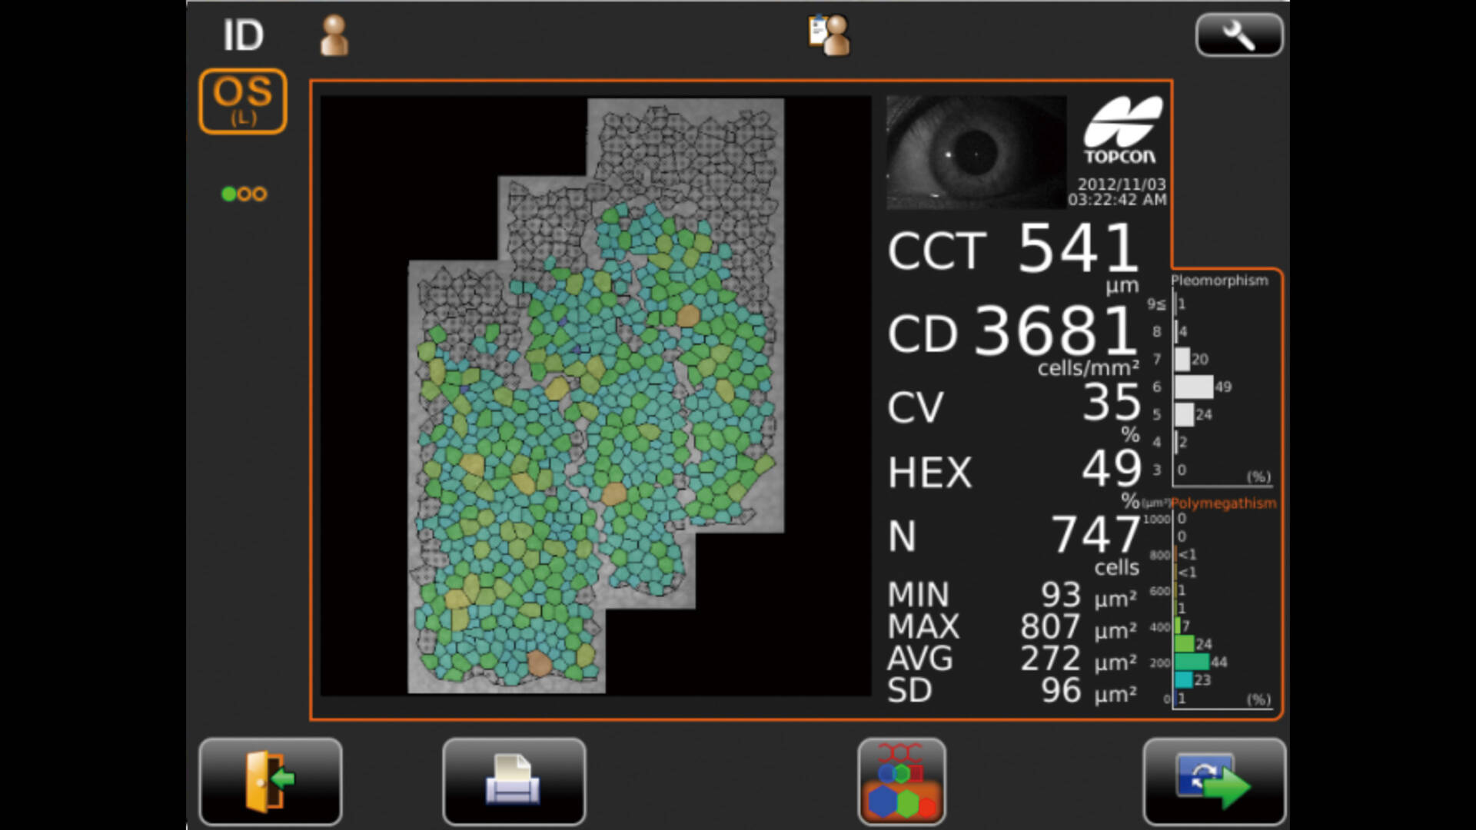
Task: Select the third capture dot
Action: pyautogui.click(x=261, y=194)
